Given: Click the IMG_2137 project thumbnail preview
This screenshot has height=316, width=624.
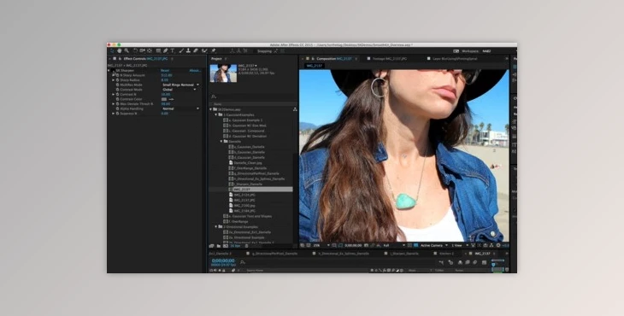Looking at the screenshot, I should [223, 73].
